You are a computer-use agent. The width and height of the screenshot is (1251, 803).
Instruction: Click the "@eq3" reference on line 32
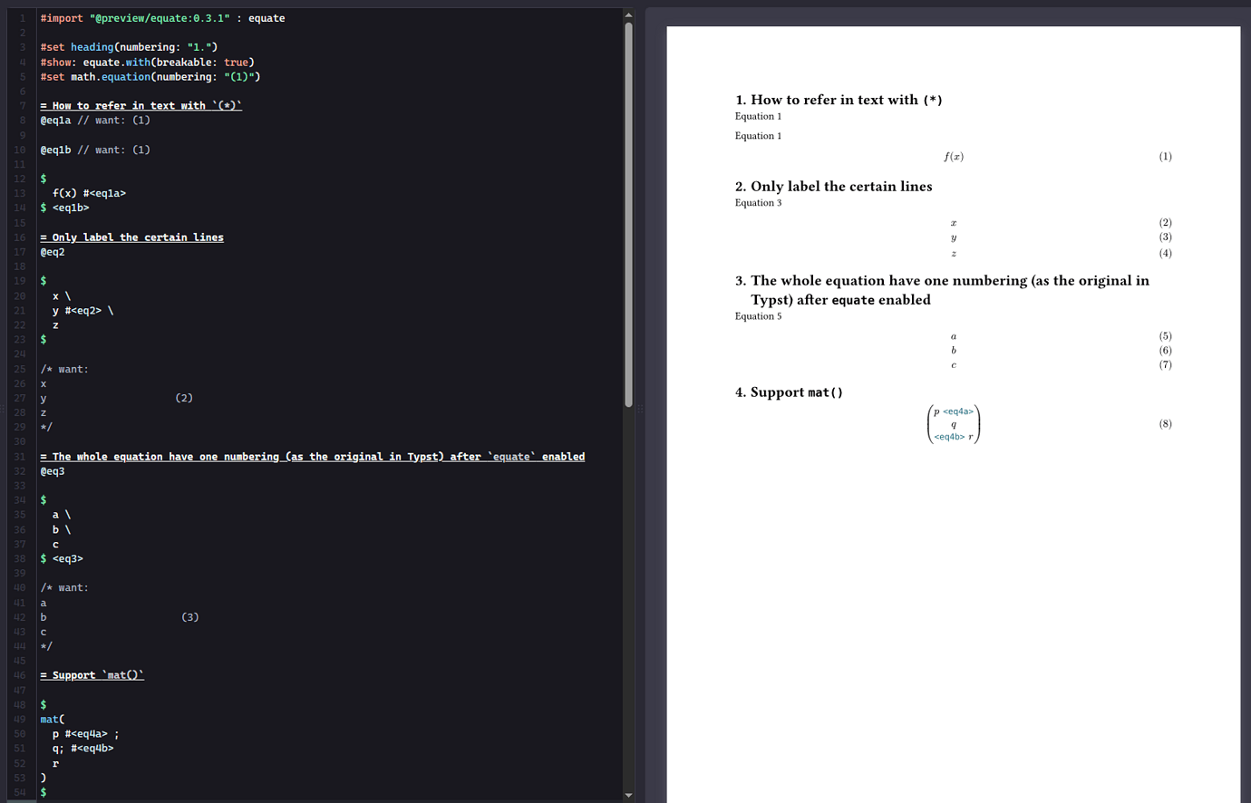53,470
